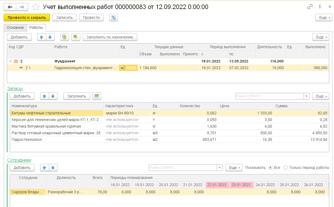Click the green table icon next to Заполнить
The width and height of the screenshot is (334, 207).
(97, 96)
